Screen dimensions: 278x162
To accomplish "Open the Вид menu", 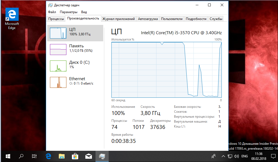I will point(84,12).
